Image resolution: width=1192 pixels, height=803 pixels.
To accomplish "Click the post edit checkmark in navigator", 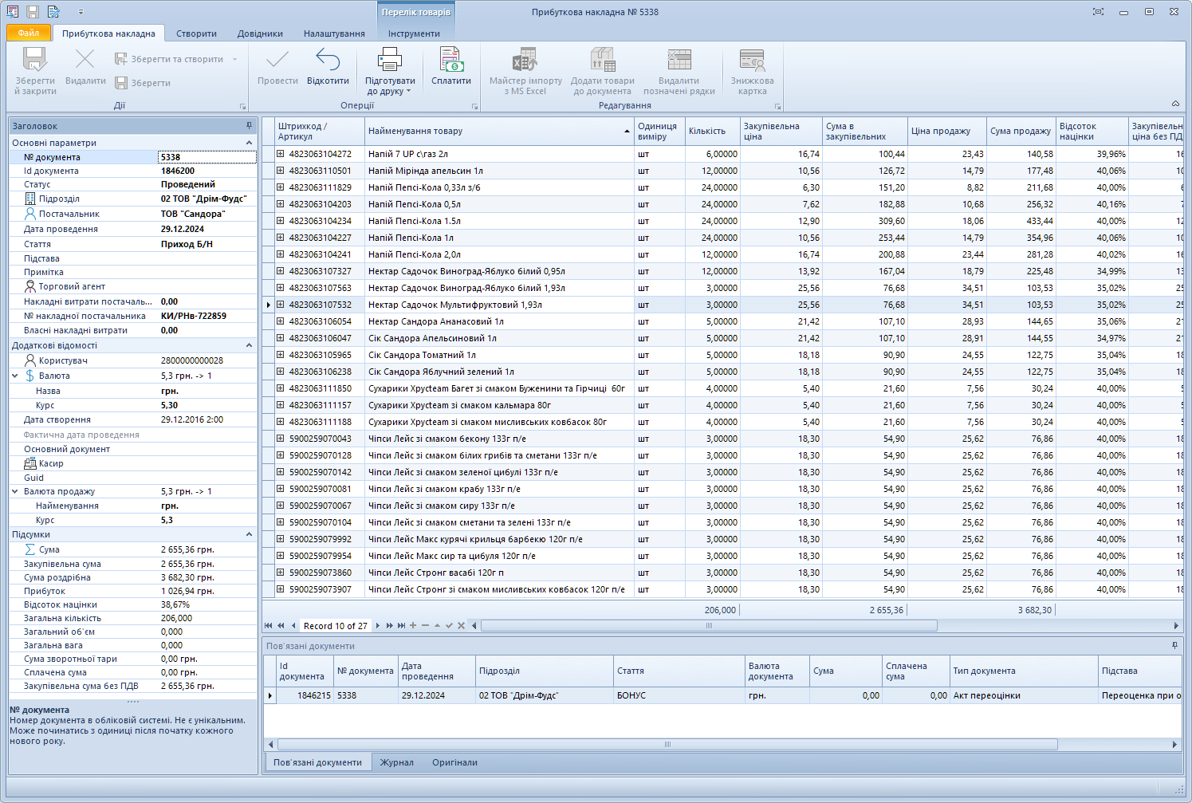I will 449,626.
